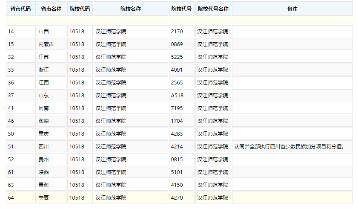Image resolution: width=358 pixels, height=209 pixels.
Task: Select the 院校代号 column header
Action: (x=182, y=9)
